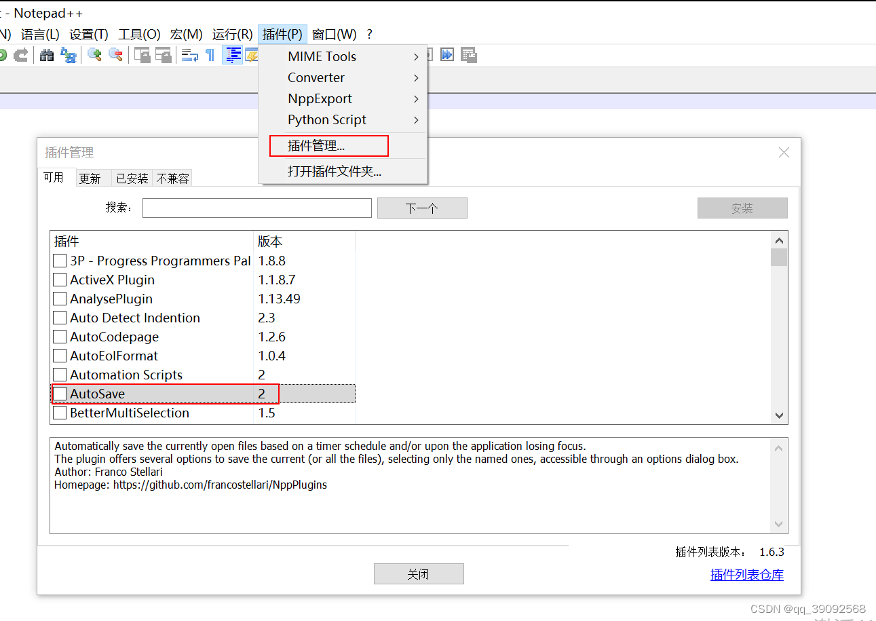Image resolution: width=876 pixels, height=621 pixels.
Task: Expand the MIME Tools submenu
Action: point(343,56)
